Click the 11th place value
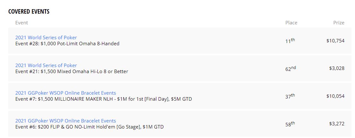 tap(290, 41)
